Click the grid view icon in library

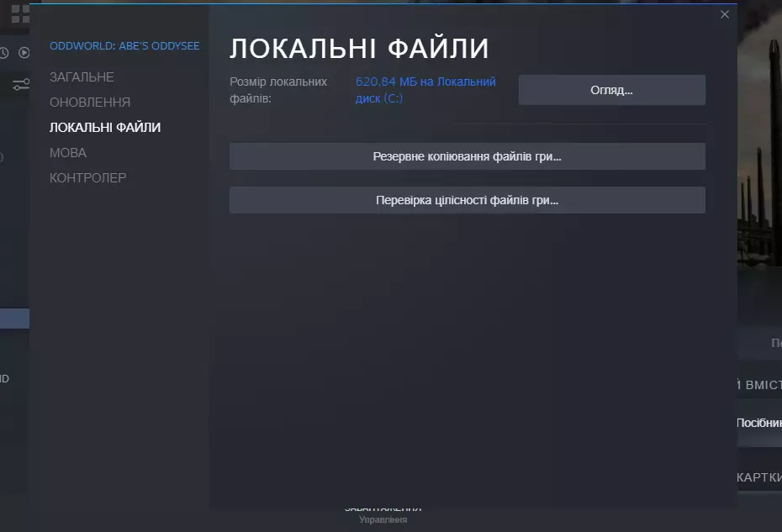tap(20, 14)
